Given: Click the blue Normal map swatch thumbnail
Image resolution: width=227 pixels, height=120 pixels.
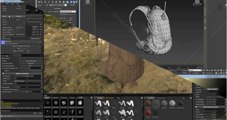Looking at the screenshot, I should (x=3, y=42).
